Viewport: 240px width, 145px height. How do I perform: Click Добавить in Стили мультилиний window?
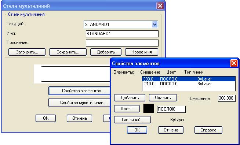pos(106,52)
